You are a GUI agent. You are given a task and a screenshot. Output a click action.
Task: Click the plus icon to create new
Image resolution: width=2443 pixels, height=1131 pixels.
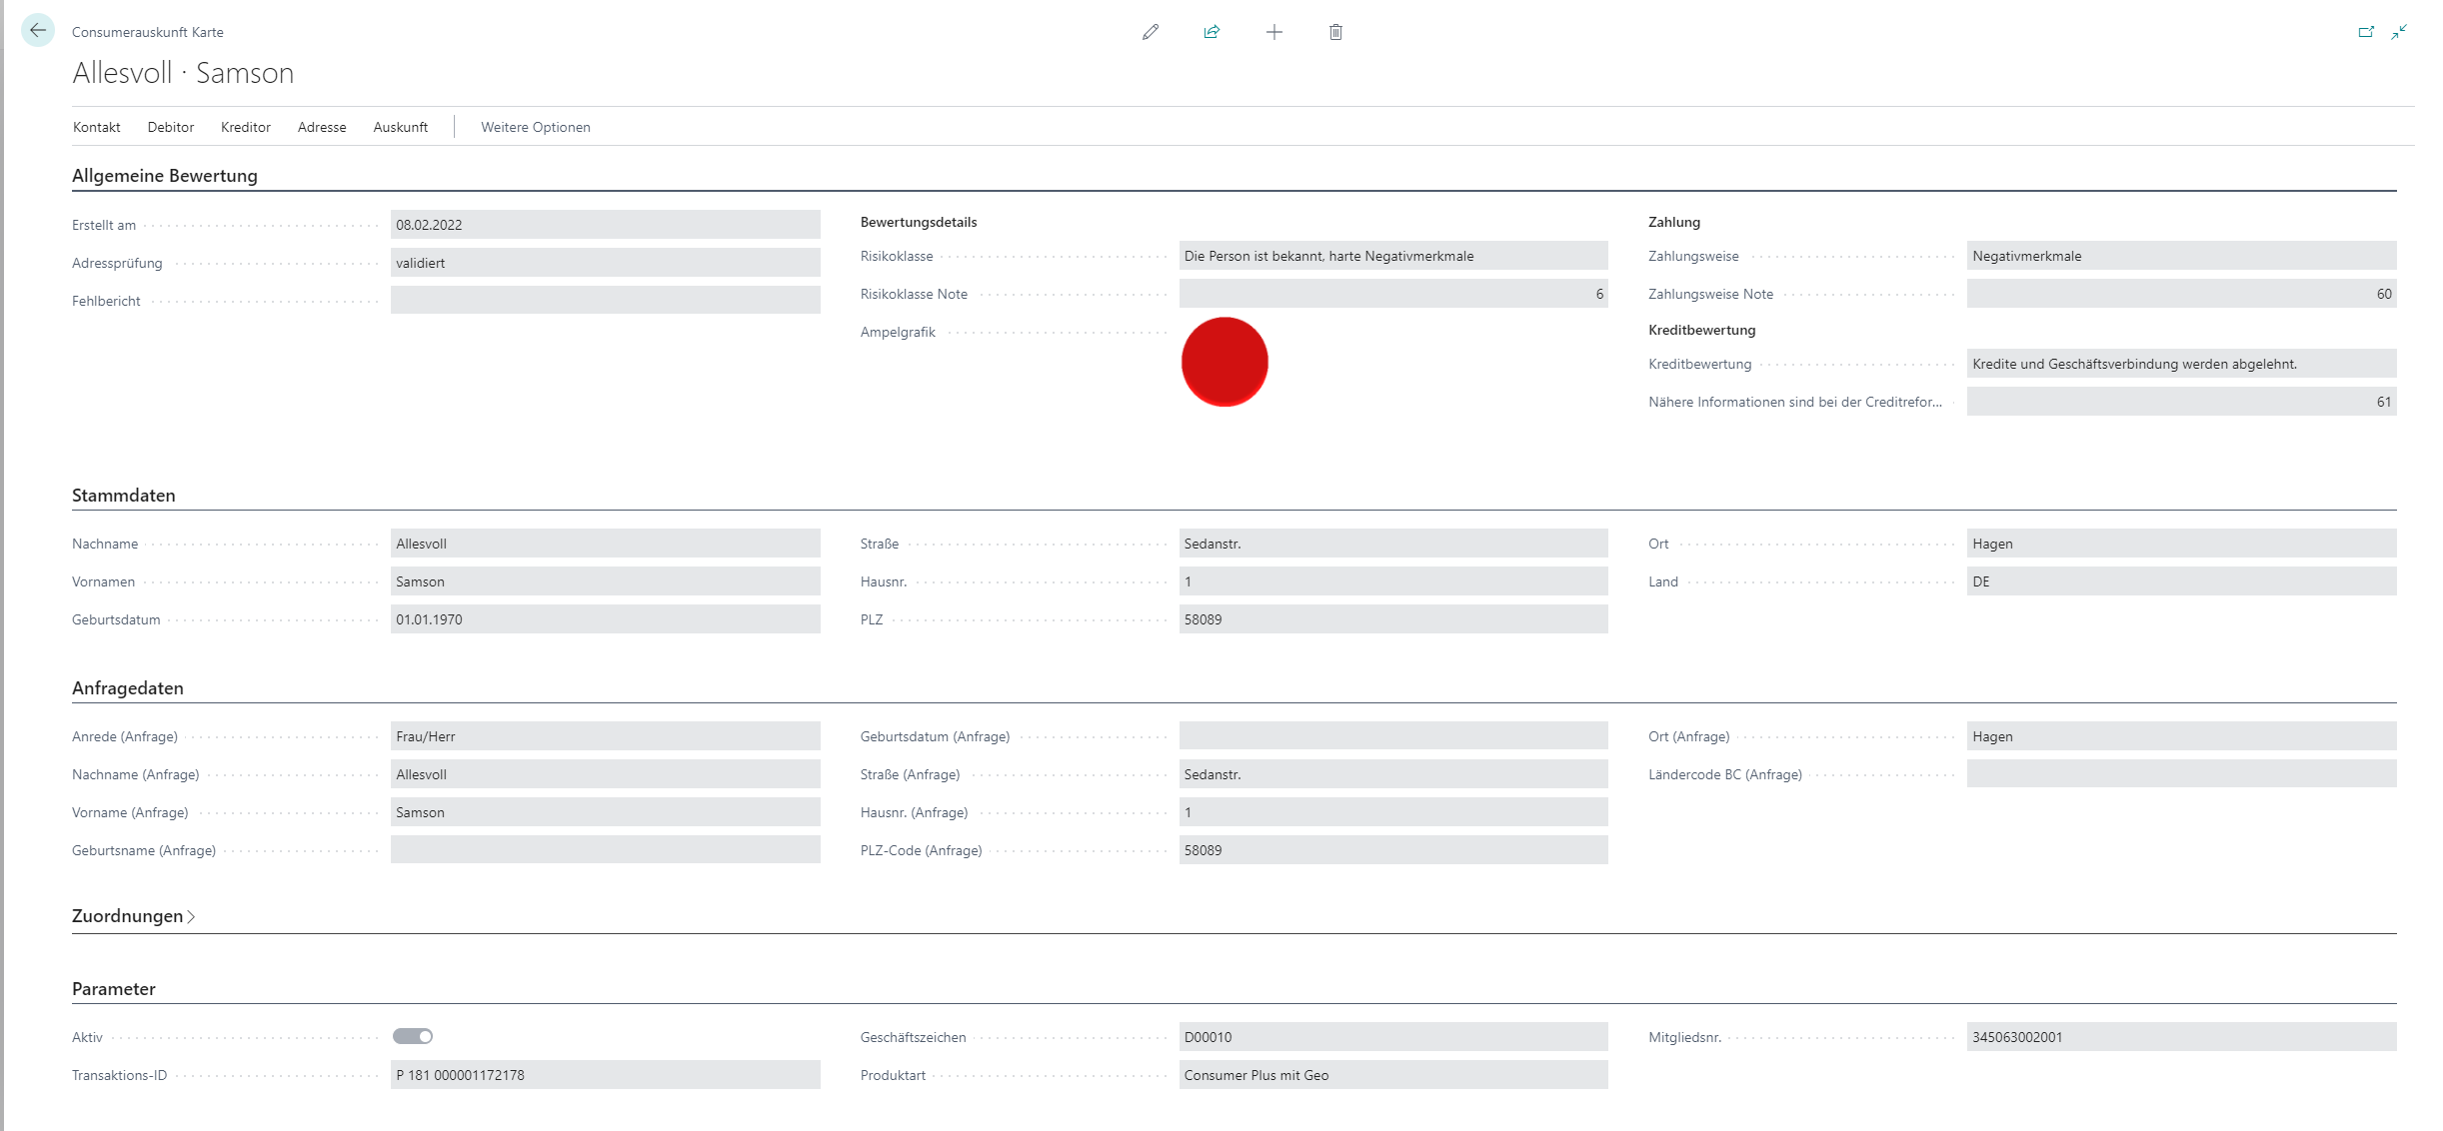1273,32
